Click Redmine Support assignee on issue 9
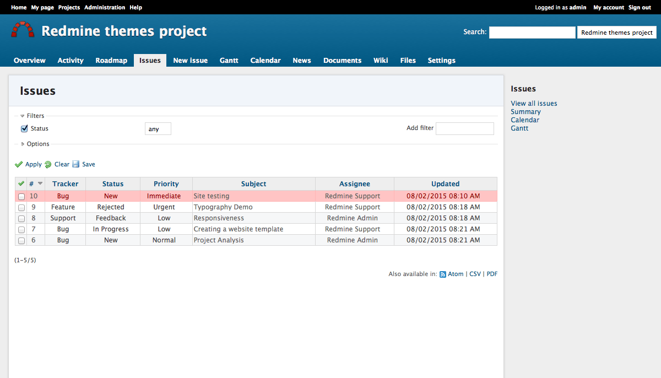This screenshot has width=661, height=378. 353,207
